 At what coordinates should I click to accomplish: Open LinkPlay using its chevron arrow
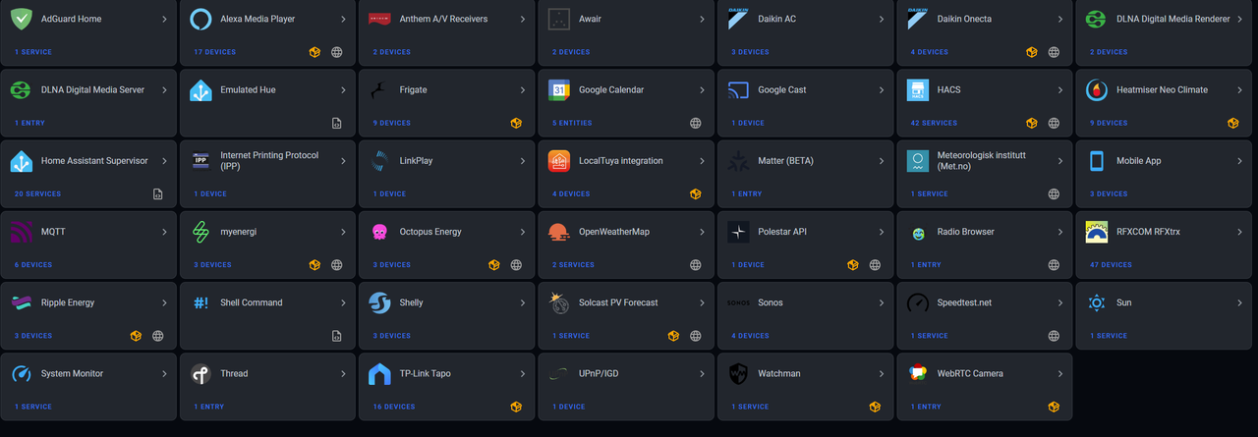(523, 160)
